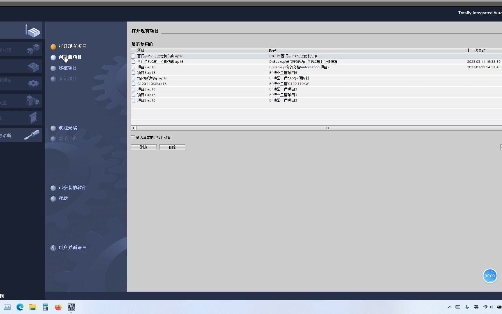Image resolution: width=502 pixels, height=314 pixels.
Task: Select 打开现有项目 menu entry
Action: tap(72, 47)
